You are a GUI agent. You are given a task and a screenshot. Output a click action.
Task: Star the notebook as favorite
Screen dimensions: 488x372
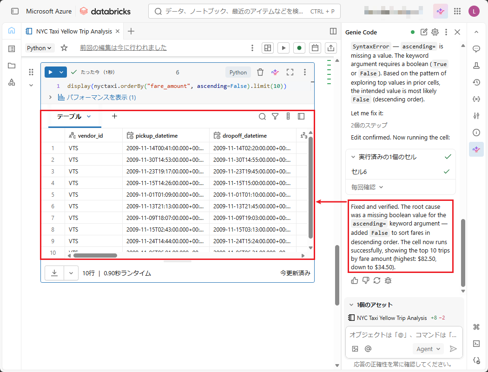[x=64, y=48]
